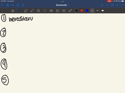Choose the blue pen color
Viewport: 125px width, 93px height.
[x=87, y=11]
